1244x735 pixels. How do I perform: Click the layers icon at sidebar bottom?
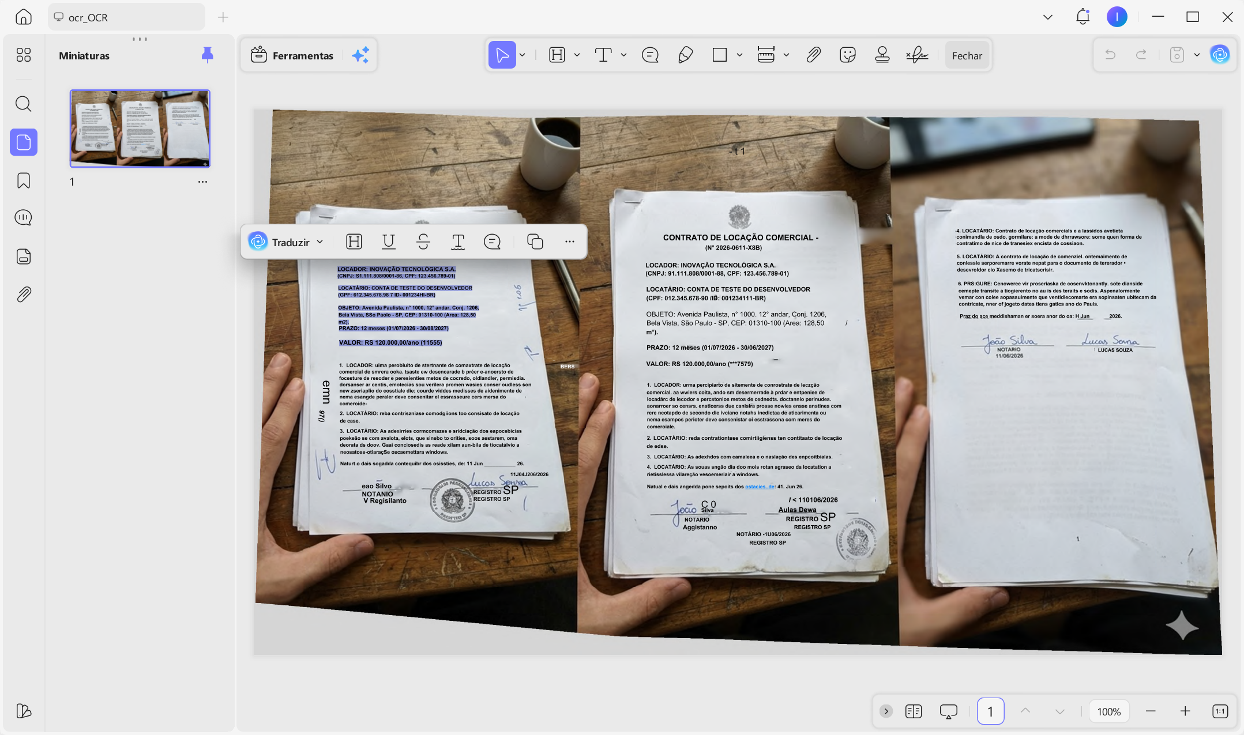tap(24, 711)
